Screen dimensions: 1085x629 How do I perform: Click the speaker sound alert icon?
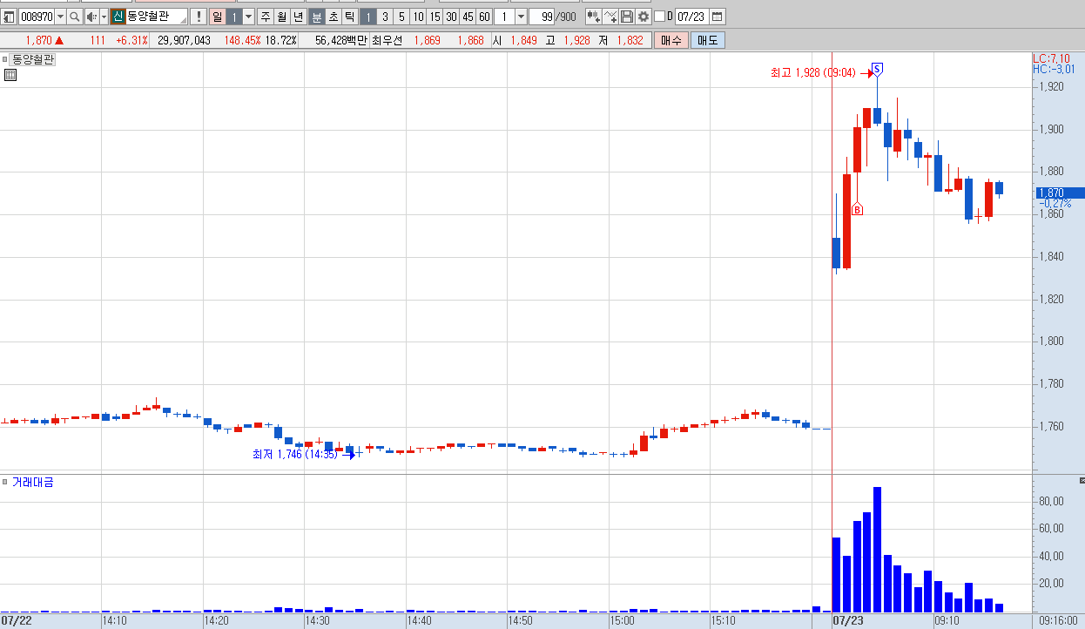tap(91, 17)
